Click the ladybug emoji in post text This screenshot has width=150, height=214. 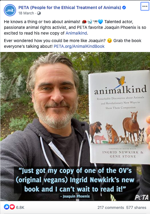(84, 22)
